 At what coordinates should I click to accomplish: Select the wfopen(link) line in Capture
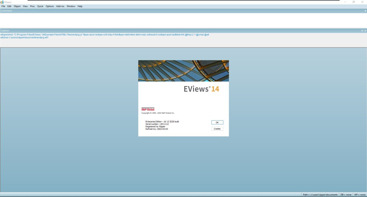click(105, 35)
